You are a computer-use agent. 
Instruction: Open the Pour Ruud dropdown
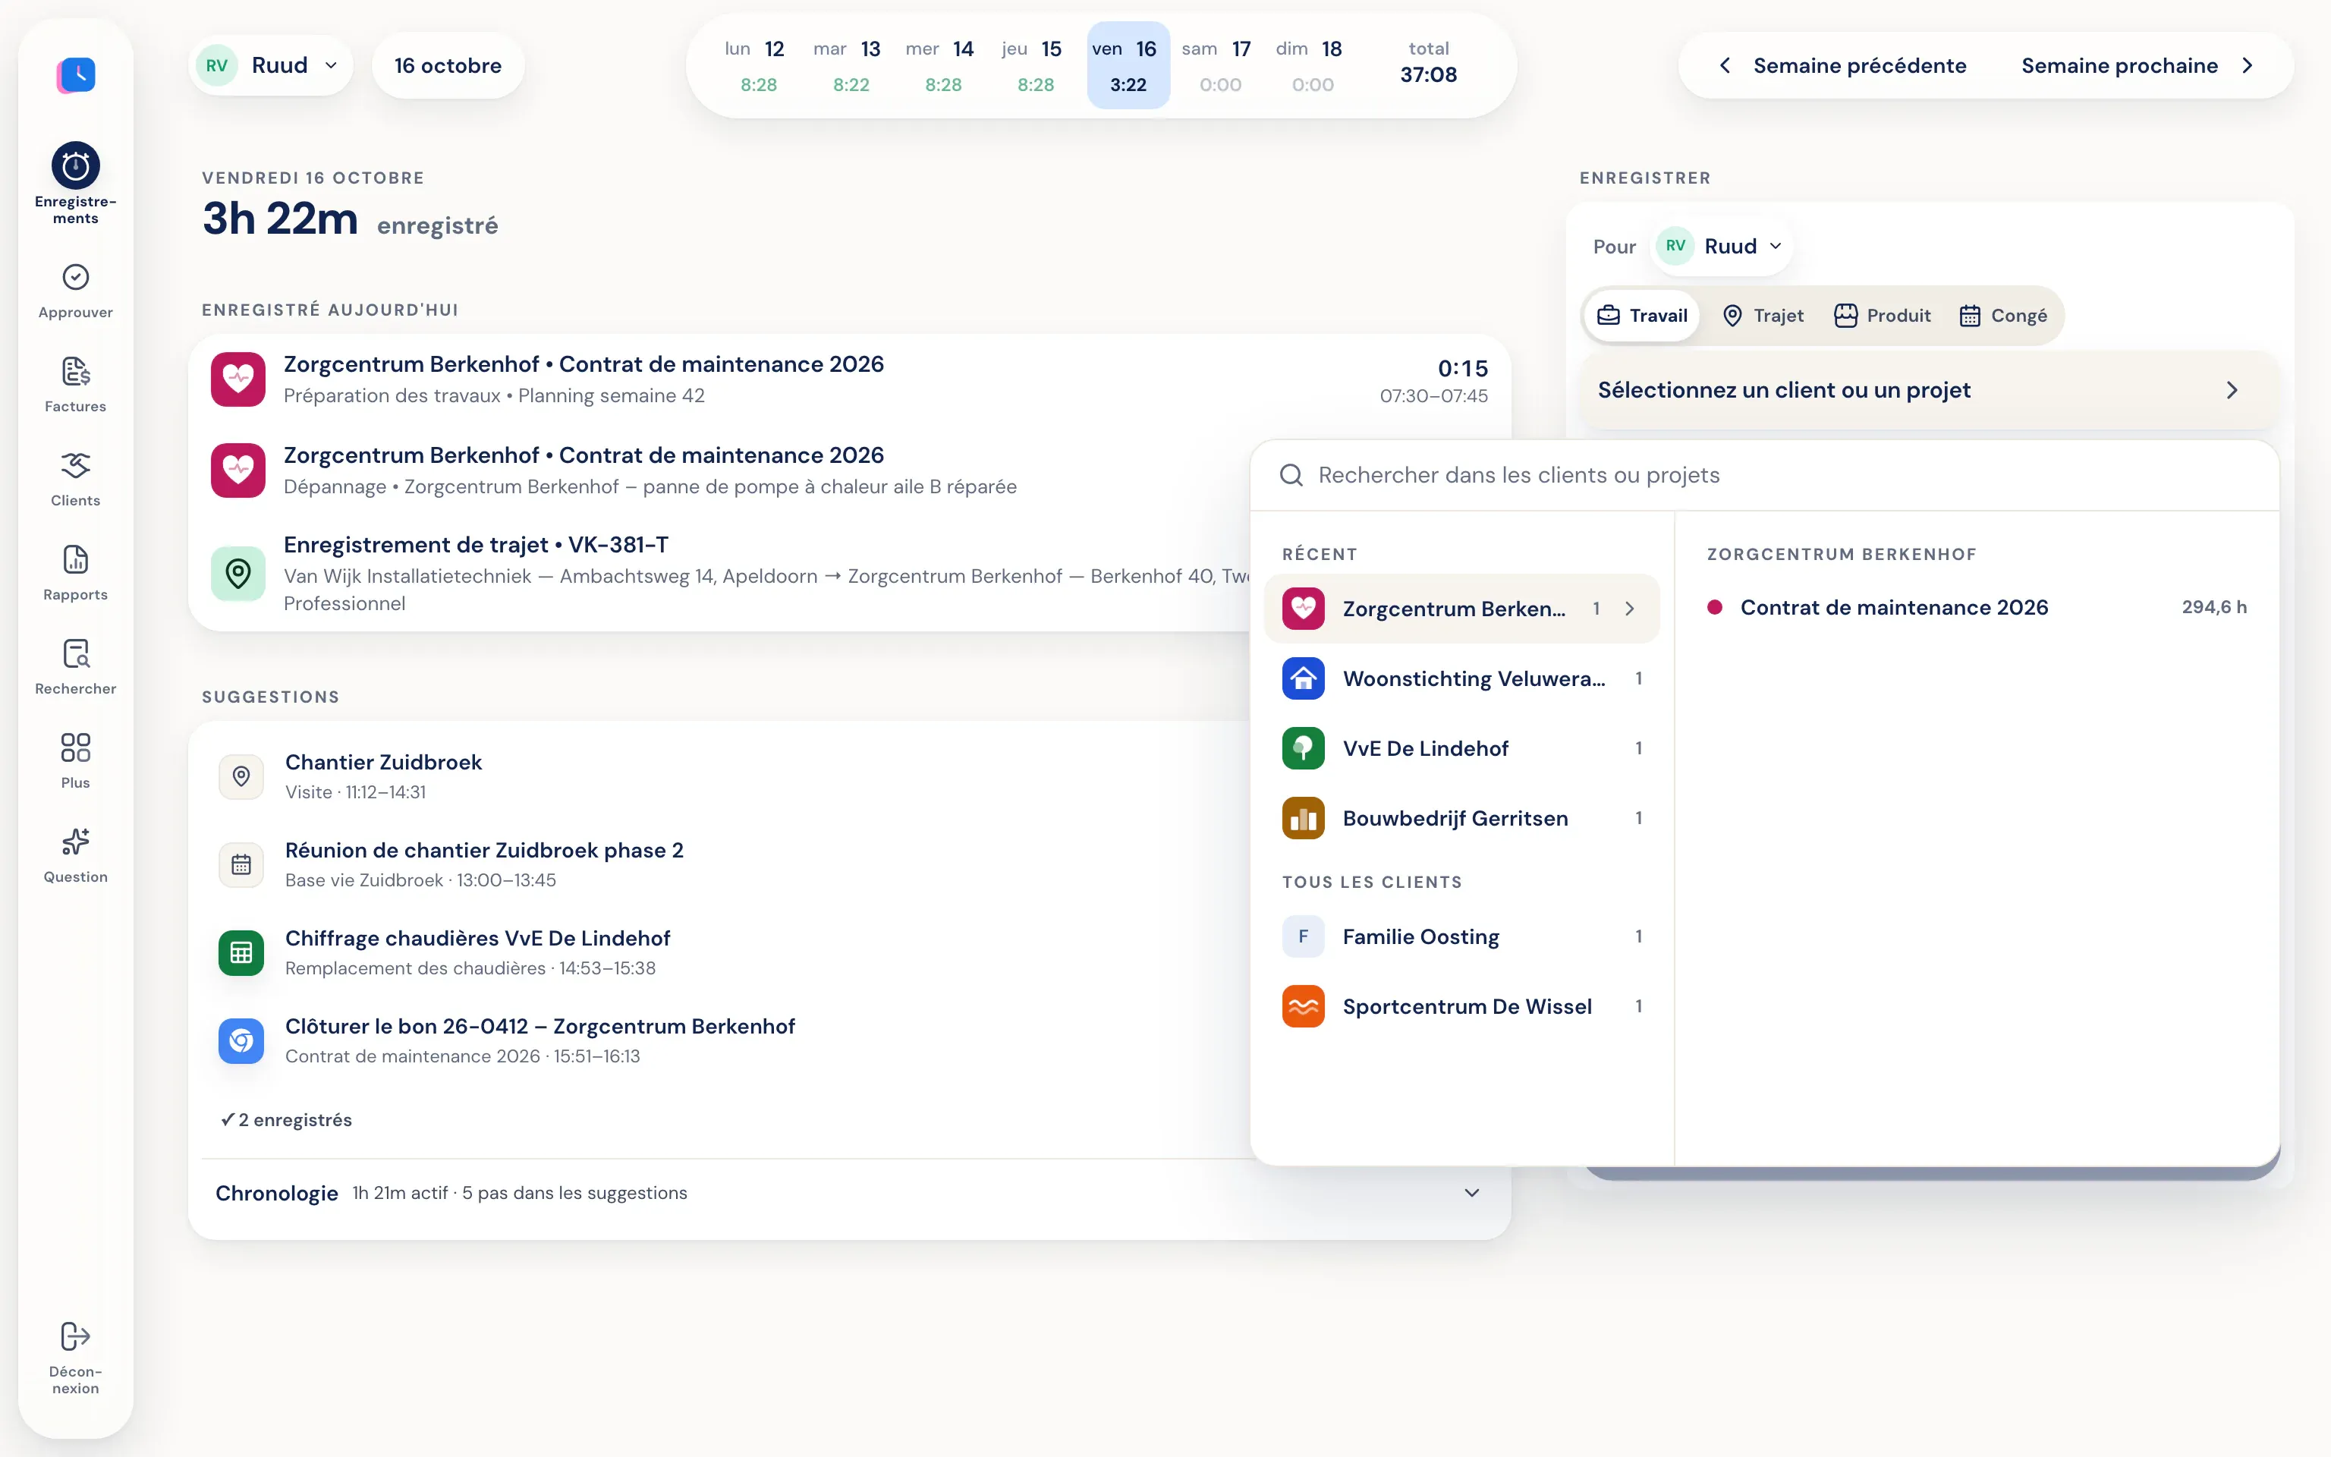[x=1722, y=247]
